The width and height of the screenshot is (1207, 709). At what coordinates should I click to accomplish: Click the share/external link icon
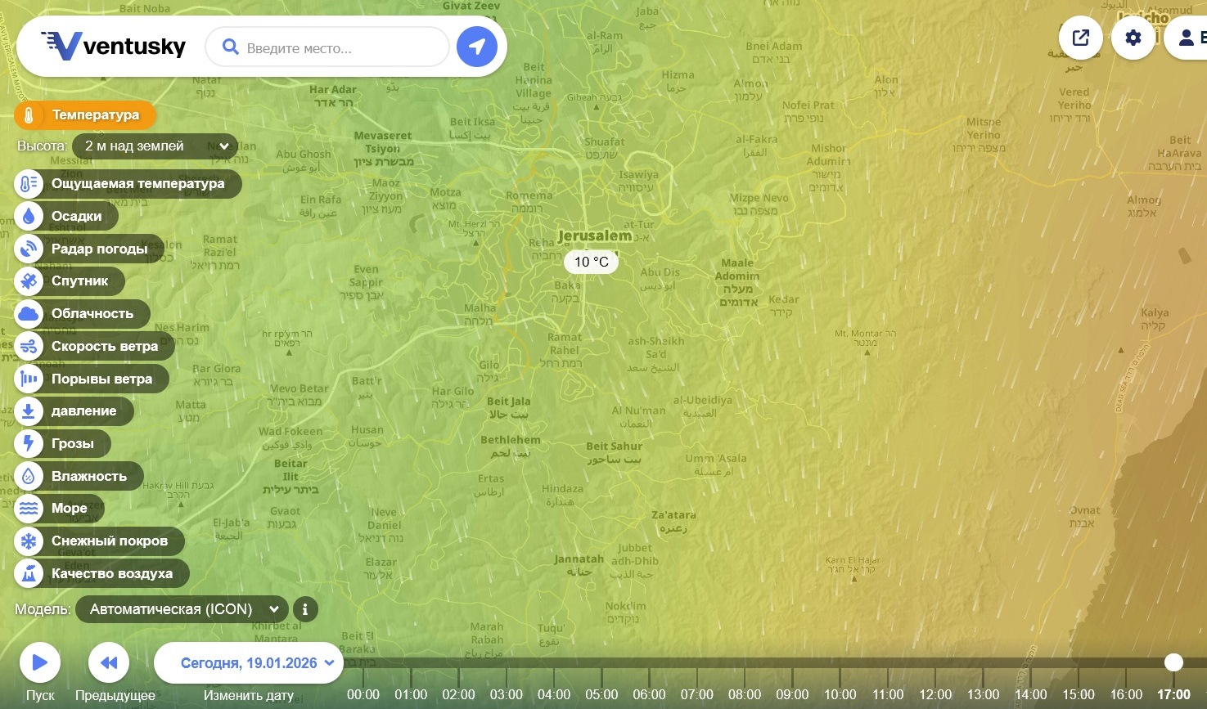click(1080, 38)
